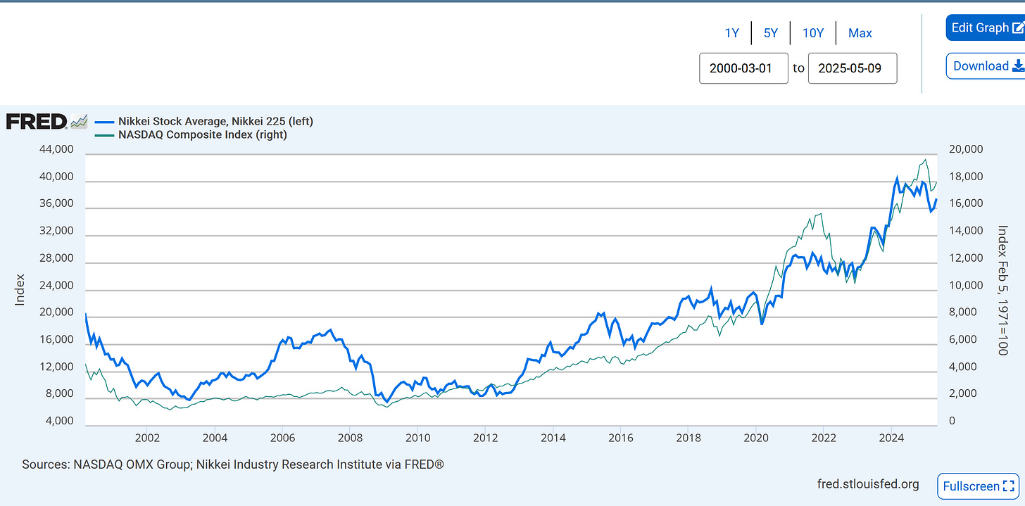
Task: Click the fred.stlouisfed.org text
Action: click(868, 484)
